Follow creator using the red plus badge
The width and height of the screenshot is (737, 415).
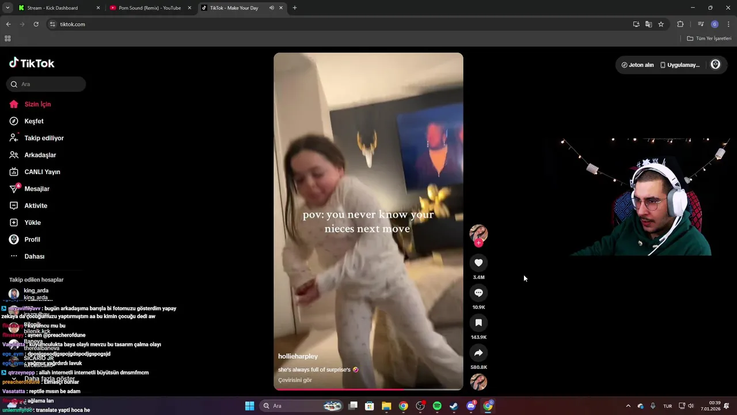point(478,243)
